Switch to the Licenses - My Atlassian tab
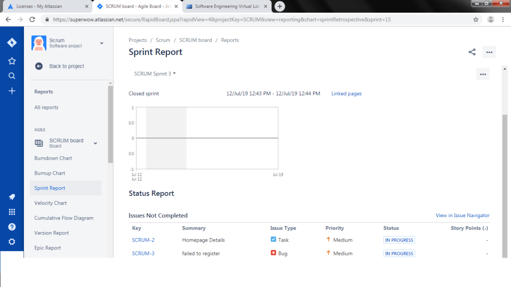This screenshot has height=287, width=511. point(46,6)
